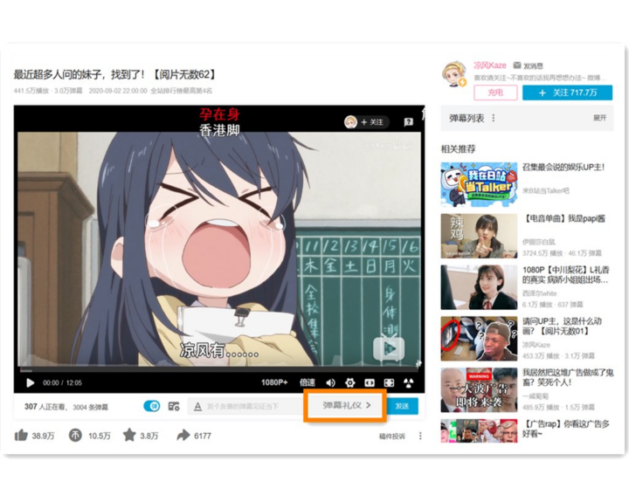Open the 1080P+ quality selector
Viewport: 629px width, 502px height.
pyautogui.click(x=274, y=382)
